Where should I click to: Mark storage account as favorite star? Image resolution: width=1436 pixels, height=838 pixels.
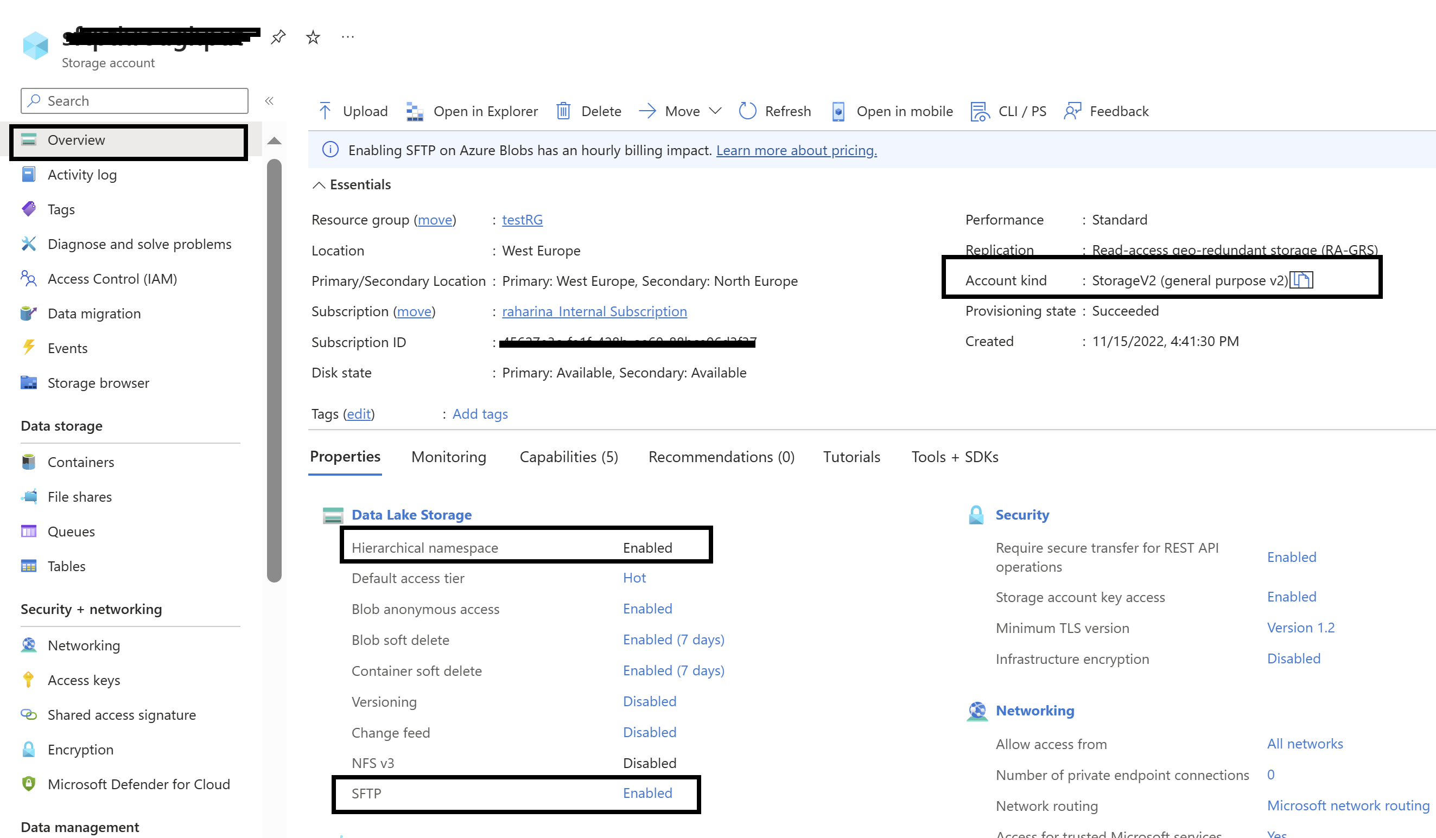313,37
